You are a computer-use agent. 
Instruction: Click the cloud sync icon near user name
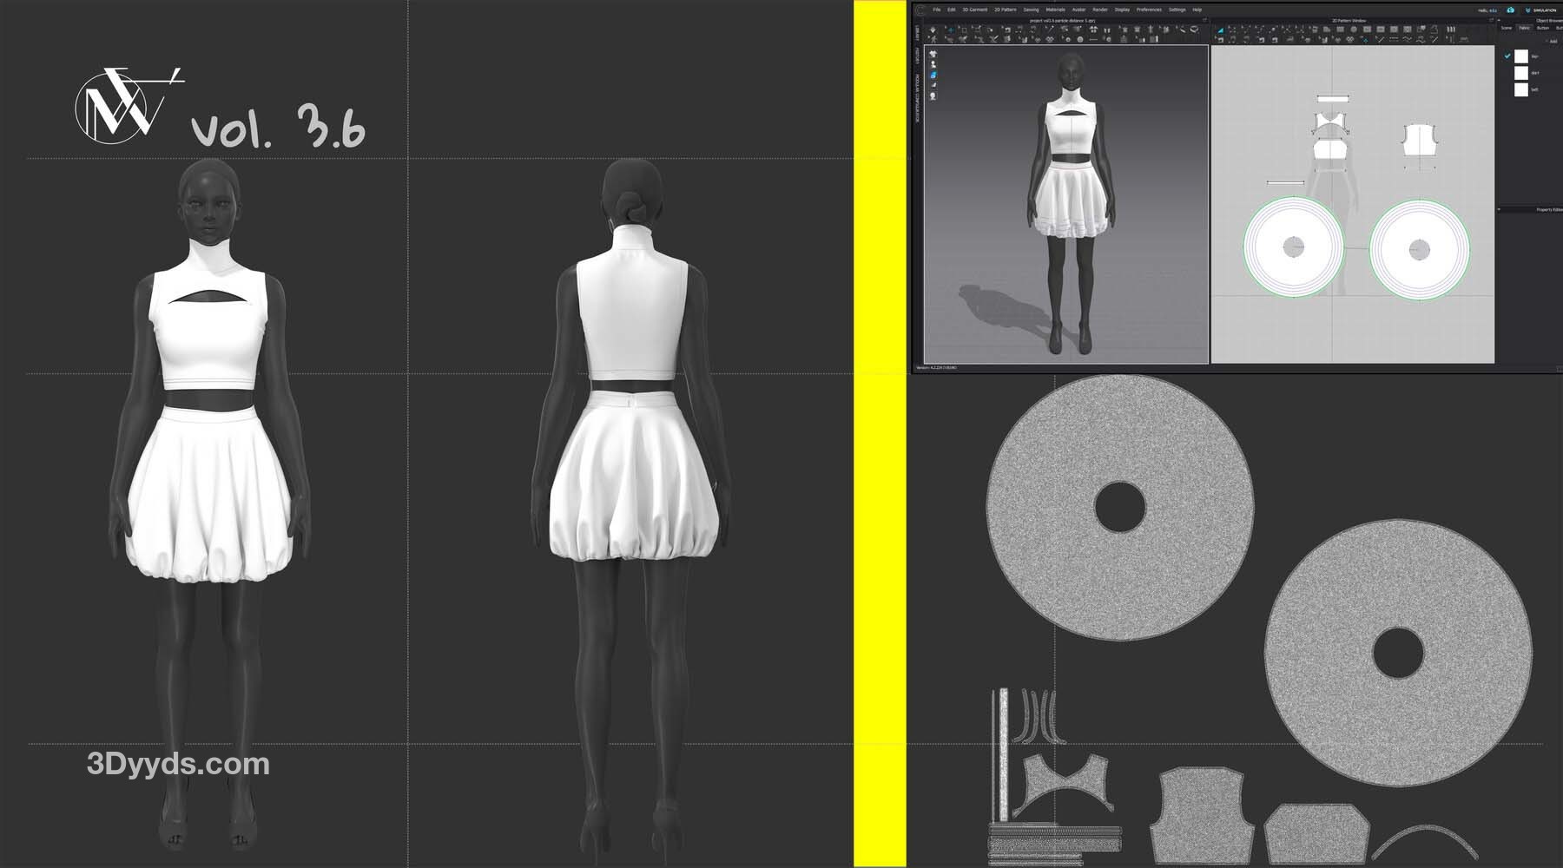coord(1511,10)
